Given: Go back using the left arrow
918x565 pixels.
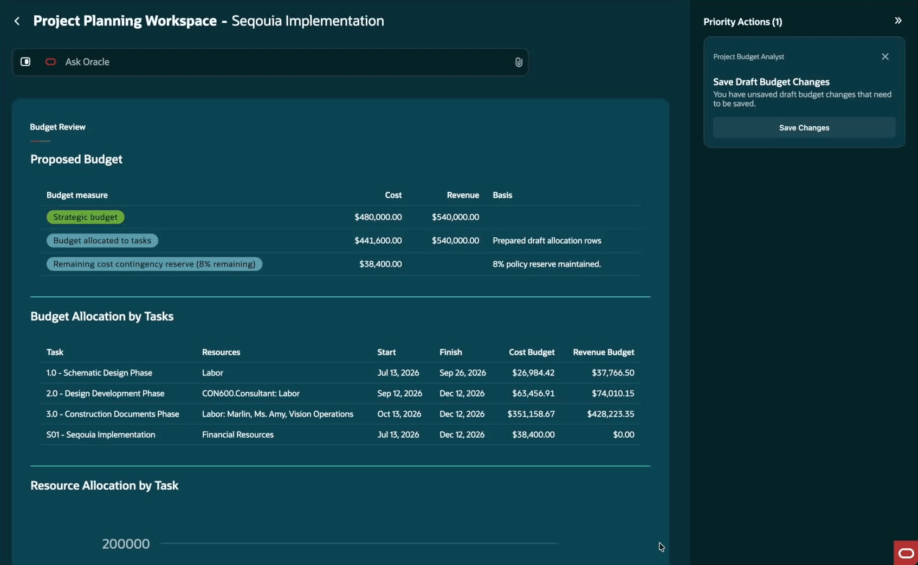Looking at the screenshot, I should (x=17, y=21).
